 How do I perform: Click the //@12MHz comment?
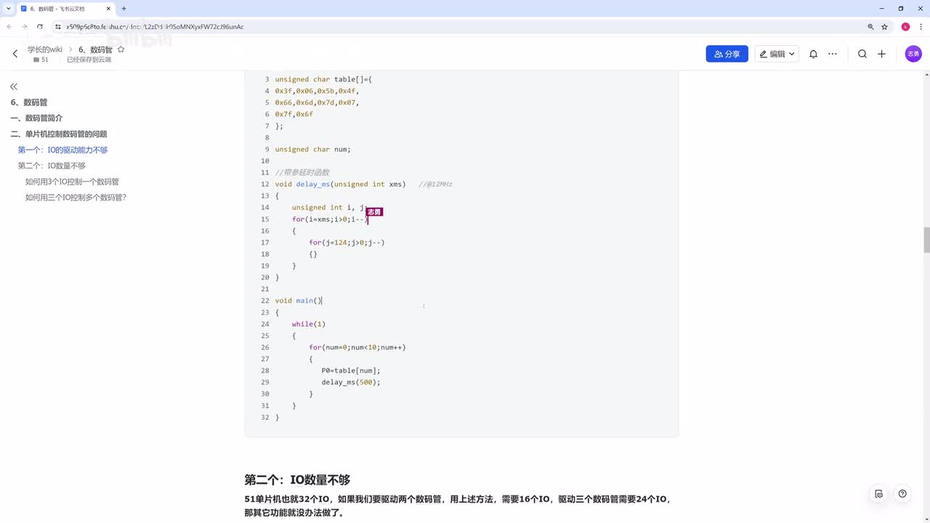435,184
